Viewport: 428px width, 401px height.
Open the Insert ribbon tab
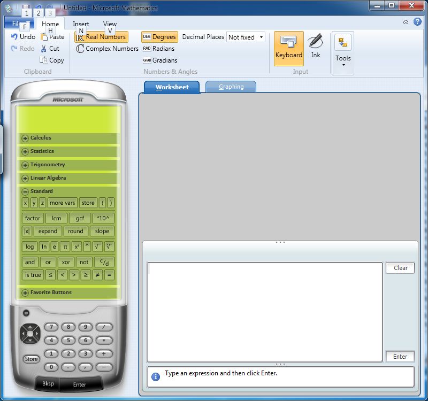pos(81,24)
